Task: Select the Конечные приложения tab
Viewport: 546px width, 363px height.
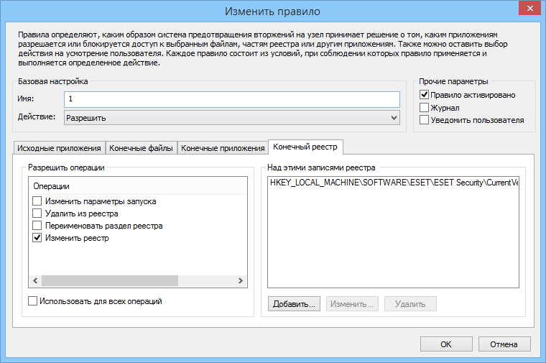Action: coord(223,148)
